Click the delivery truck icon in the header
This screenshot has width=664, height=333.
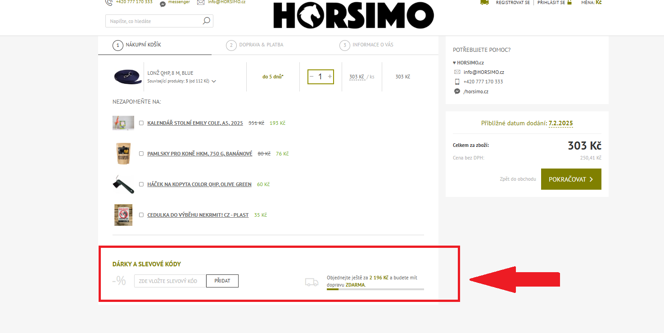coord(485,2)
